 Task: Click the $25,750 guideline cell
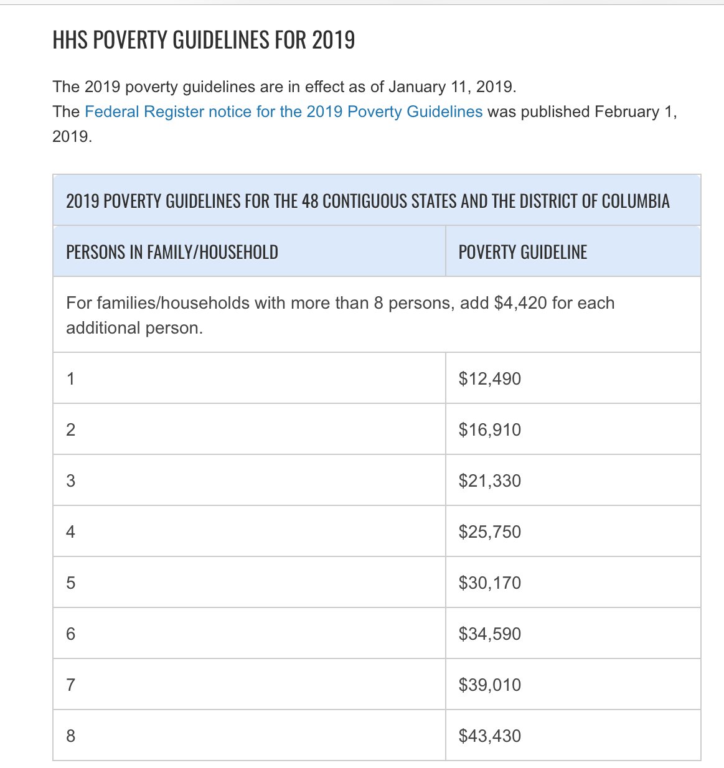point(573,532)
